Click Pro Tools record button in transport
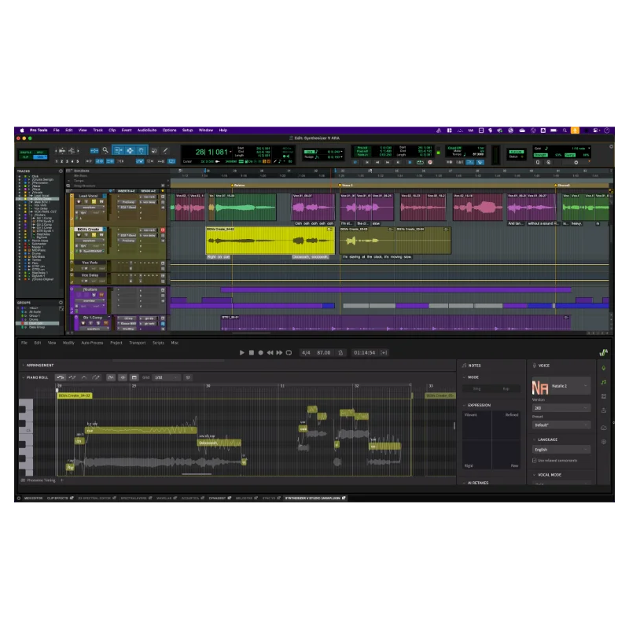This screenshot has width=629, height=629. [x=430, y=162]
